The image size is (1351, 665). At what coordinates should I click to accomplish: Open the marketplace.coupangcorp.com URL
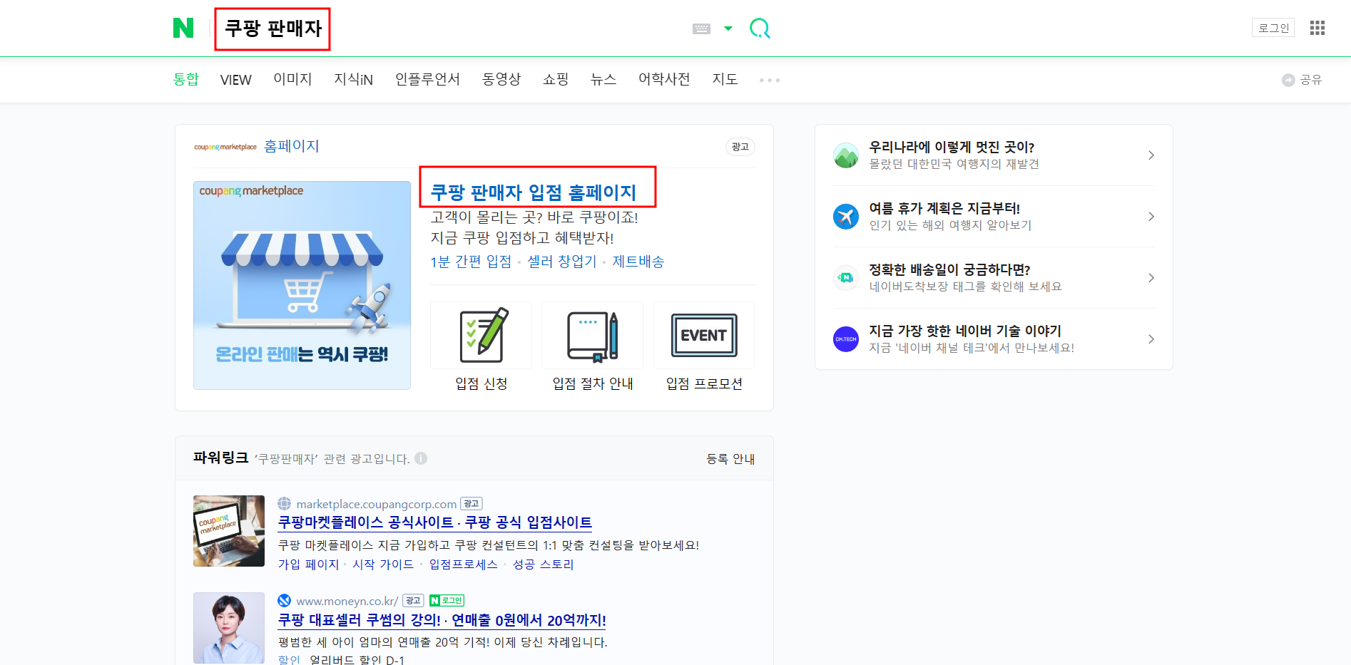pos(377,504)
